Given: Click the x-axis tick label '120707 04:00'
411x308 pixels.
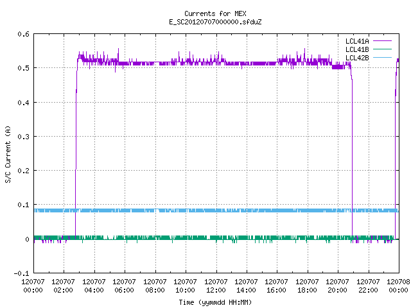Looking at the screenshot, I should click(94, 286).
